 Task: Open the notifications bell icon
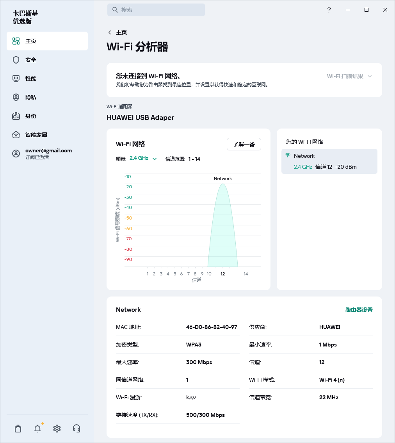37,429
